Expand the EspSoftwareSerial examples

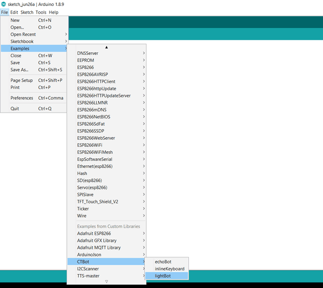click(x=107, y=159)
